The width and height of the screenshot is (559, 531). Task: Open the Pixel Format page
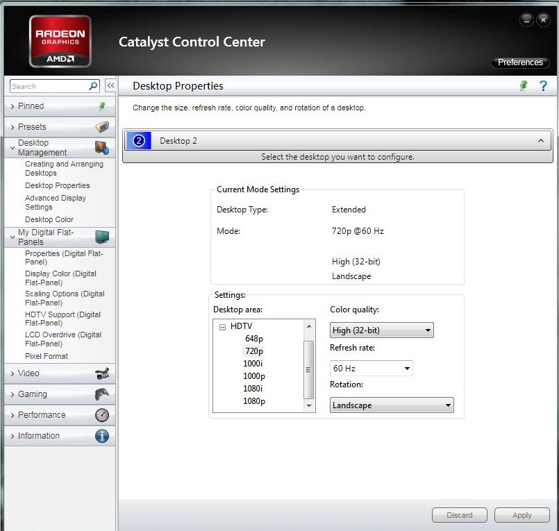click(x=47, y=356)
